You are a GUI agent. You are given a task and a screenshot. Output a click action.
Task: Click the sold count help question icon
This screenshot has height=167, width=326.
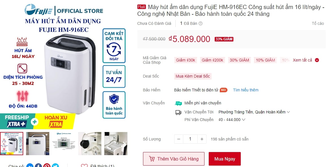(201, 23)
